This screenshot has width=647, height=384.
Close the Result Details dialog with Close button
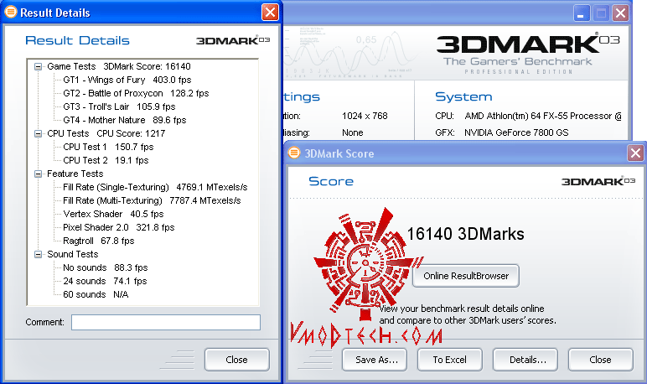[237, 360]
